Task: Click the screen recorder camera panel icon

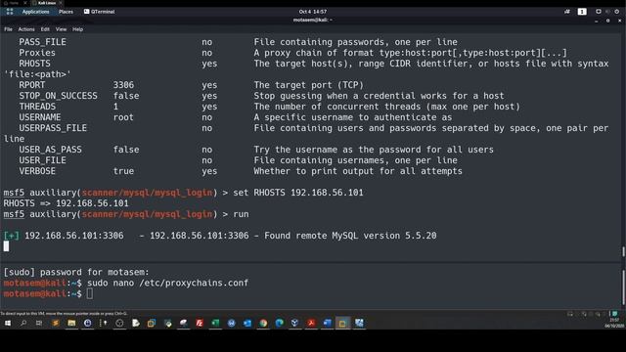Action: (567, 12)
